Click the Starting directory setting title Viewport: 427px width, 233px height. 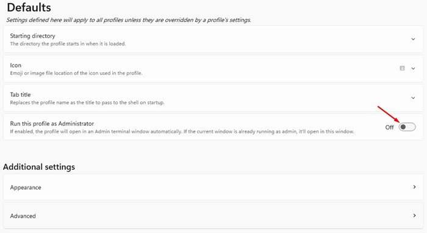pos(32,36)
